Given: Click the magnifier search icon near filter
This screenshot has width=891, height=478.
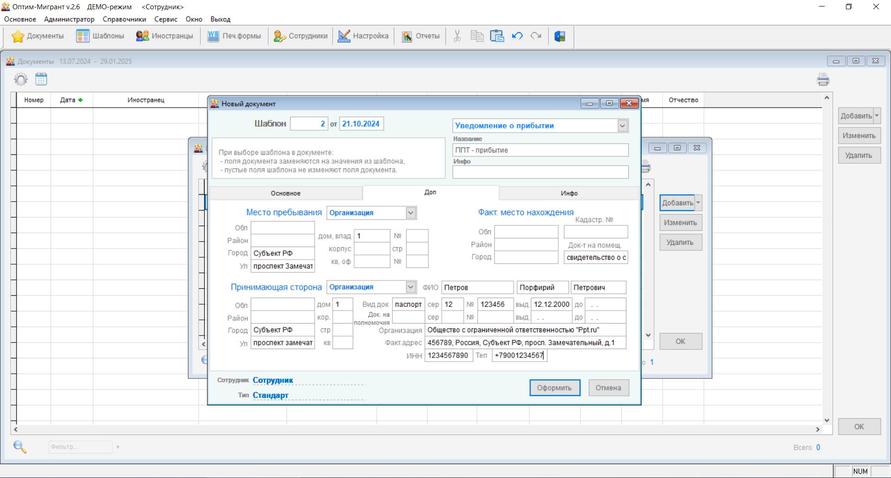Looking at the screenshot, I should click(20, 447).
